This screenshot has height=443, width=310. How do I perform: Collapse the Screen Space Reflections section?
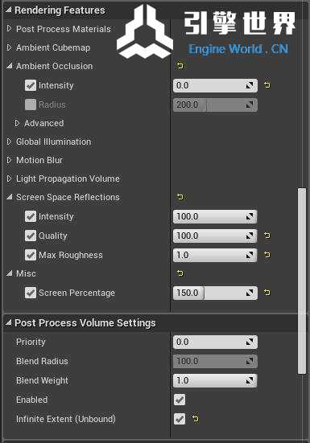click(x=10, y=197)
